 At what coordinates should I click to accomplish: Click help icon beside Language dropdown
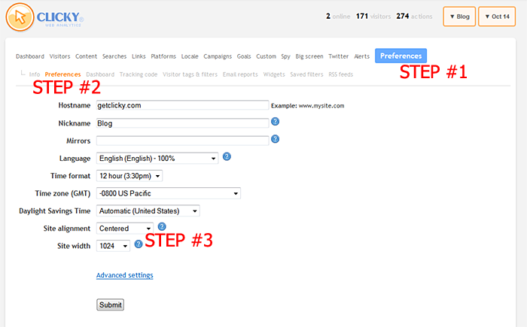pyautogui.click(x=227, y=157)
